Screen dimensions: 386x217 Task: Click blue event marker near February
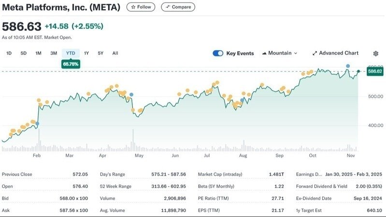point(38,124)
